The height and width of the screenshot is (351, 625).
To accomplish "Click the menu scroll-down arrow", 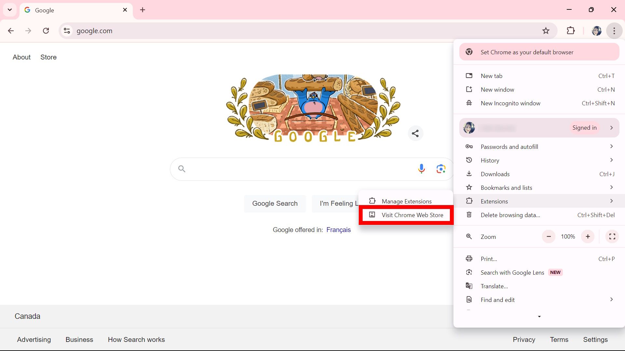I will click(x=539, y=317).
